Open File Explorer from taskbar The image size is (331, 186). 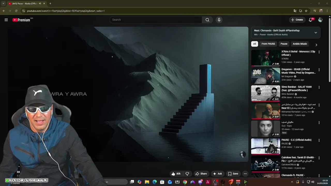tap(147, 182)
